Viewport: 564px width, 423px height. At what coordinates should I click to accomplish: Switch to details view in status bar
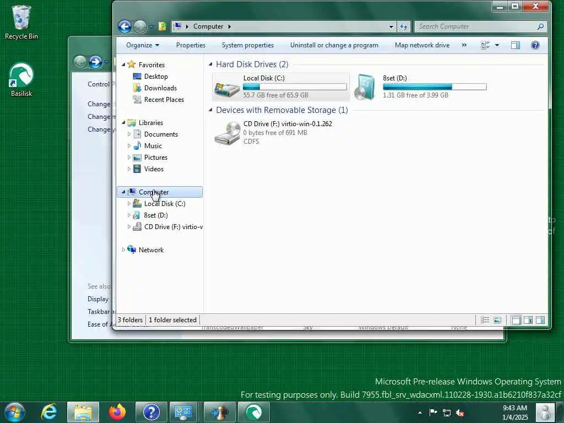pos(485,320)
